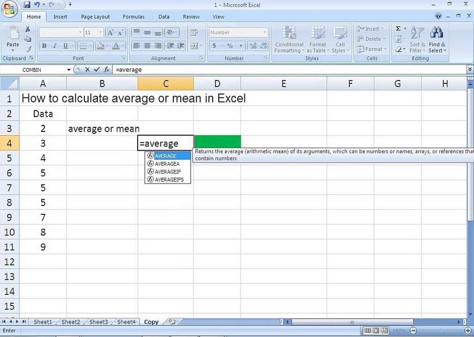The height and width of the screenshot is (337, 474).
Task: Apply Percent Style
Action: coord(230,46)
